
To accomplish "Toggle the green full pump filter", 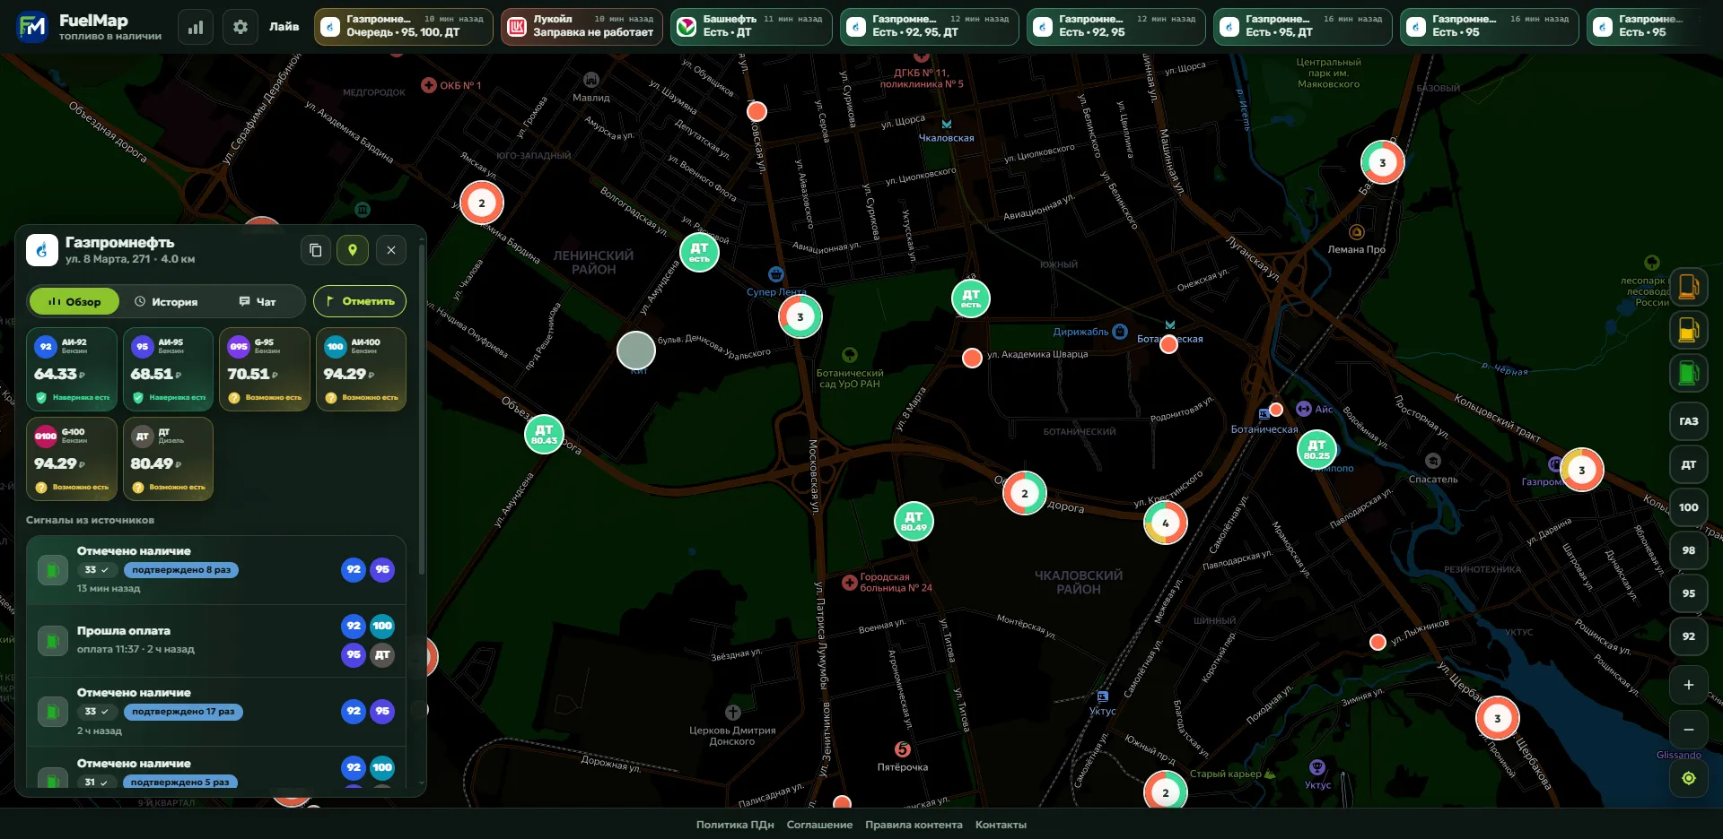I will [x=1689, y=373].
